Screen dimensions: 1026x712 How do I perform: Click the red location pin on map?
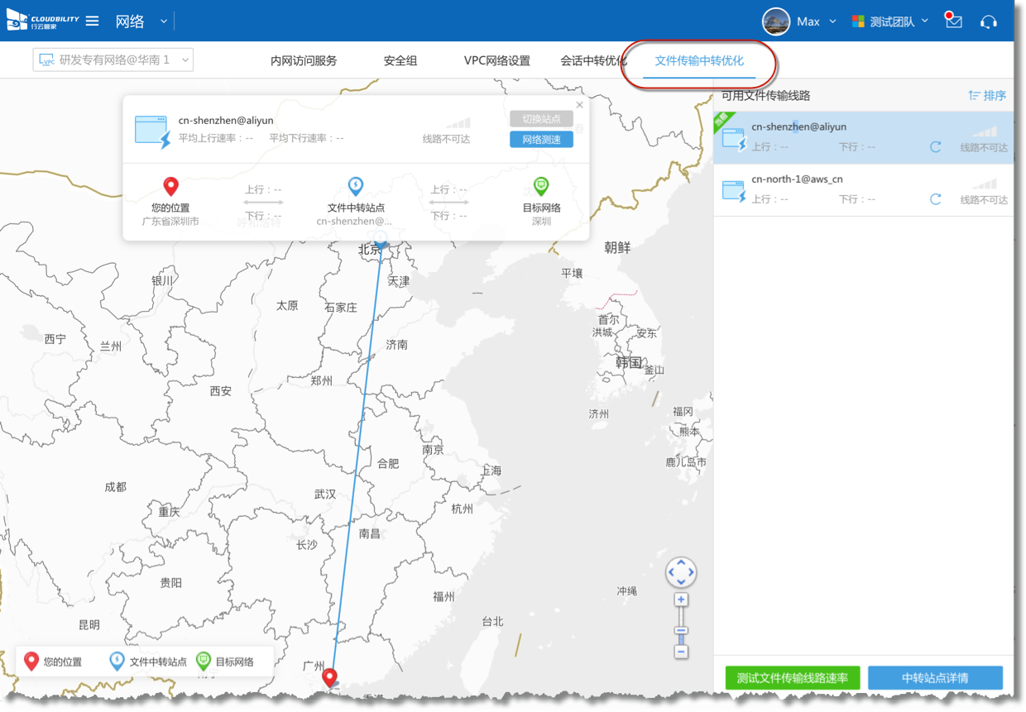point(330,678)
